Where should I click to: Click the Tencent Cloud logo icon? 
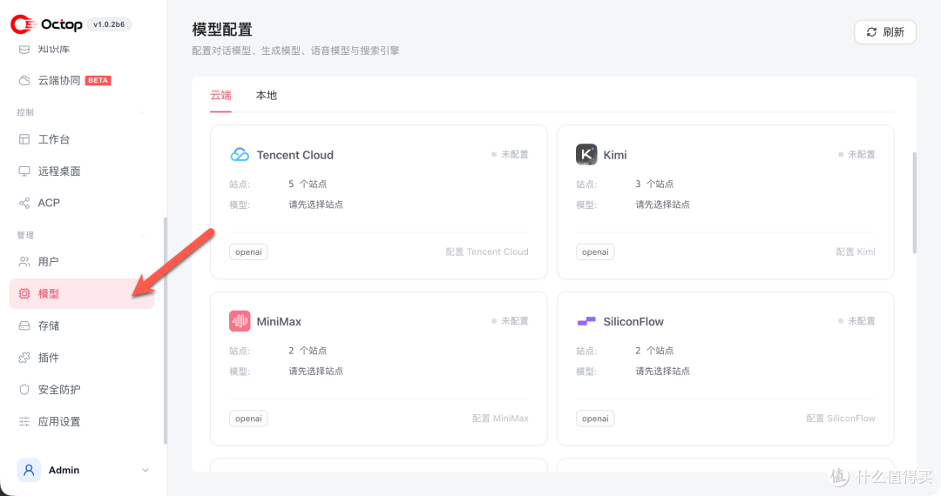(x=240, y=155)
